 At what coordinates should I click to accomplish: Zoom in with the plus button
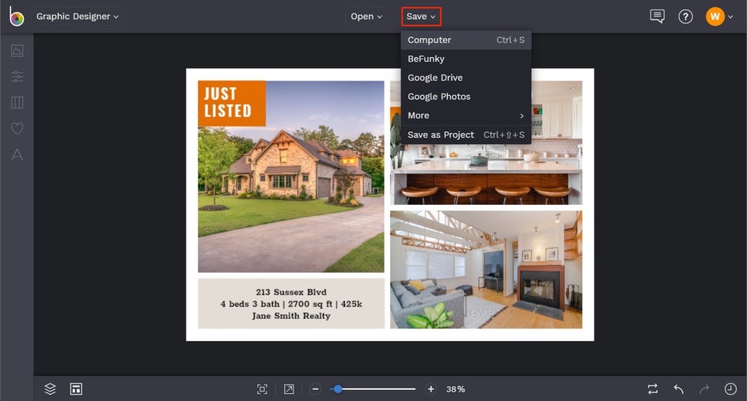tap(430, 389)
